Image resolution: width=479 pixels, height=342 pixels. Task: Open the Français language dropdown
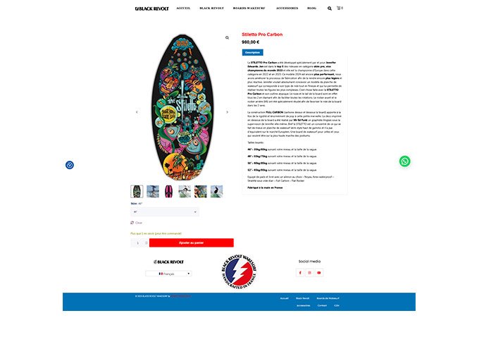pos(168,274)
